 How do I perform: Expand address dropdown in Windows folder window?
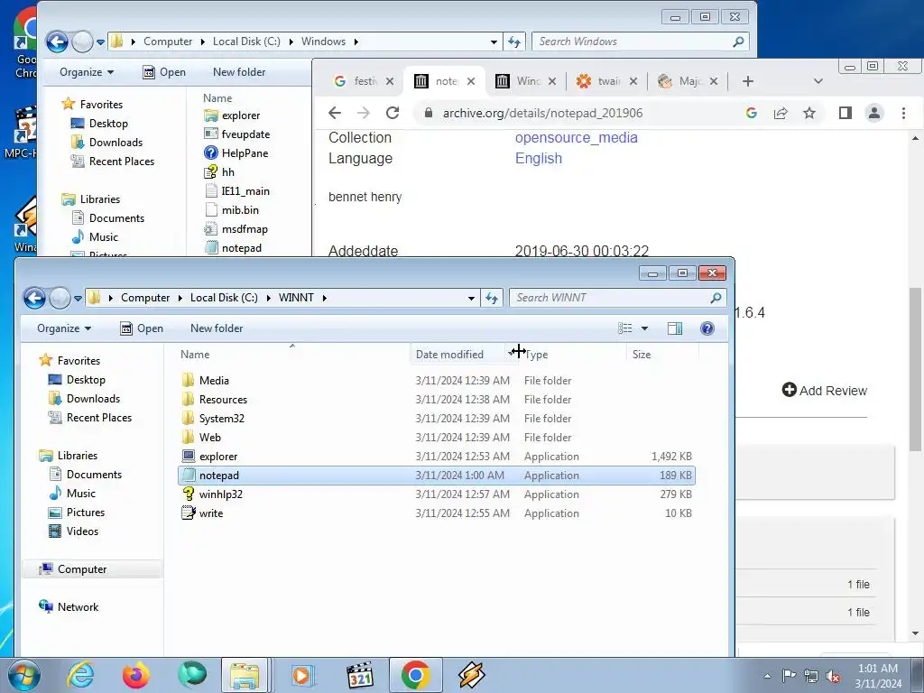point(494,42)
